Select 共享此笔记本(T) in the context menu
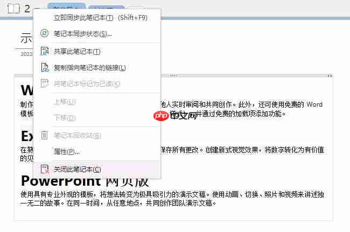 pyautogui.click(x=97, y=52)
